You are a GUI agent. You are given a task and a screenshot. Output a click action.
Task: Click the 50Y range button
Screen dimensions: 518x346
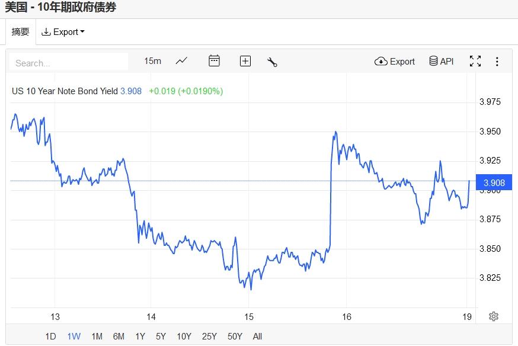click(x=235, y=337)
